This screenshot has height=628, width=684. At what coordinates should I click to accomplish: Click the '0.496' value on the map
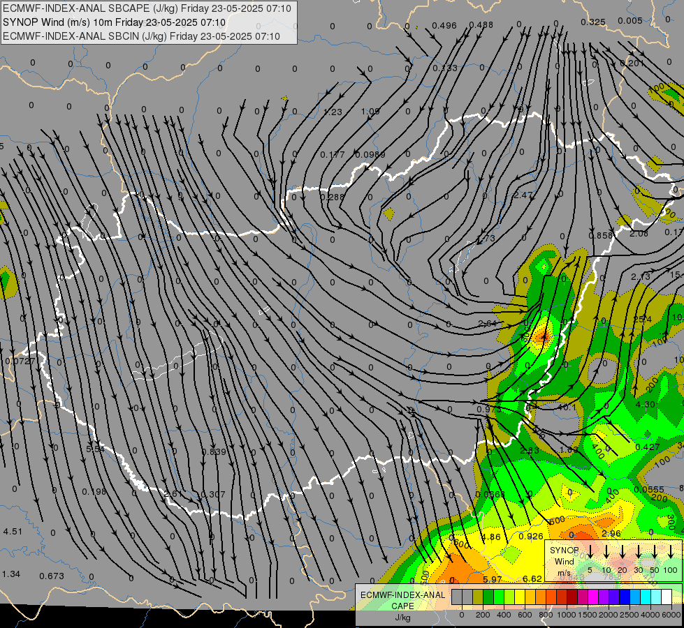(444, 26)
